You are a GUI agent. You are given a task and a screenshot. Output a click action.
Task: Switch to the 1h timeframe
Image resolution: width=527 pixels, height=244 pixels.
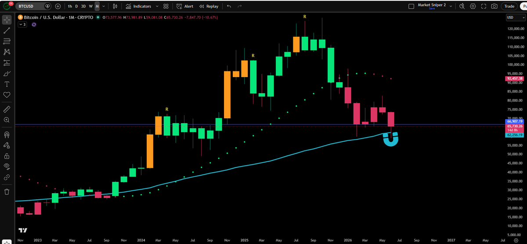click(70, 7)
